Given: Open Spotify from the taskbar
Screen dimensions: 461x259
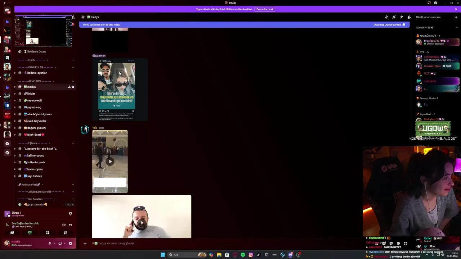Looking at the screenshot, I should [243, 255].
